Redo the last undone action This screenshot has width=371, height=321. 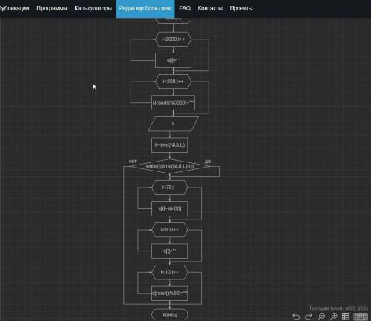click(x=309, y=317)
